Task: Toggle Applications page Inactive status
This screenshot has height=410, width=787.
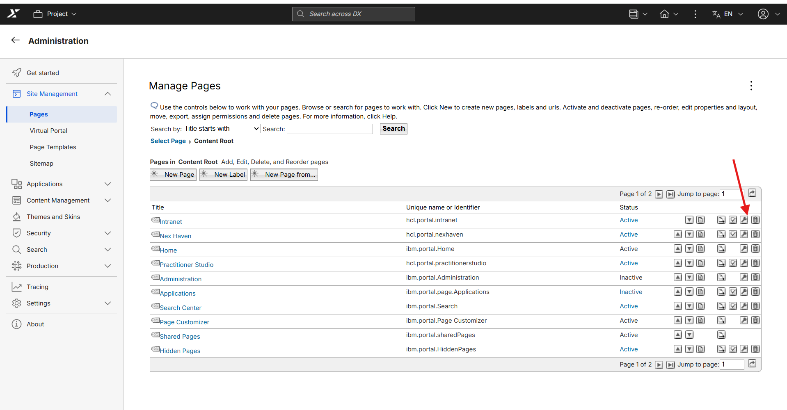Action: pyautogui.click(x=631, y=292)
